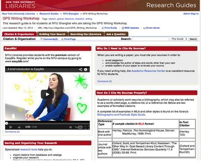Viewport: 201px width, 163px height.
Task: Click Admin Sign In link
Action: (x=191, y=14)
